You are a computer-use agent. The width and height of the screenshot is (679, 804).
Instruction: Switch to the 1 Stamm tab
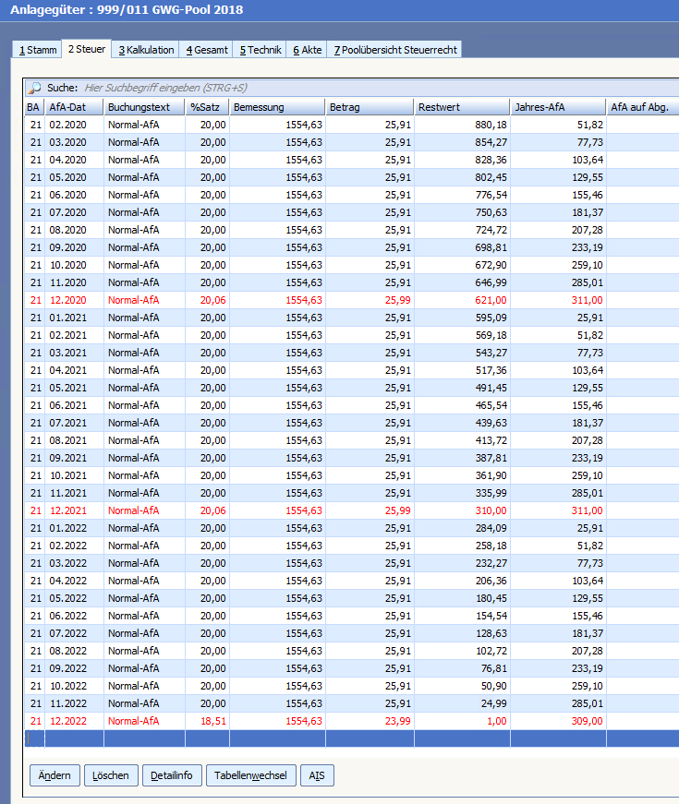[x=36, y=50]
